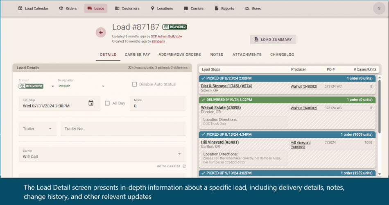This screenshot has width=389, height=205.
Task: Click the Go To Carrier external icon
Action: click(184, 166)
